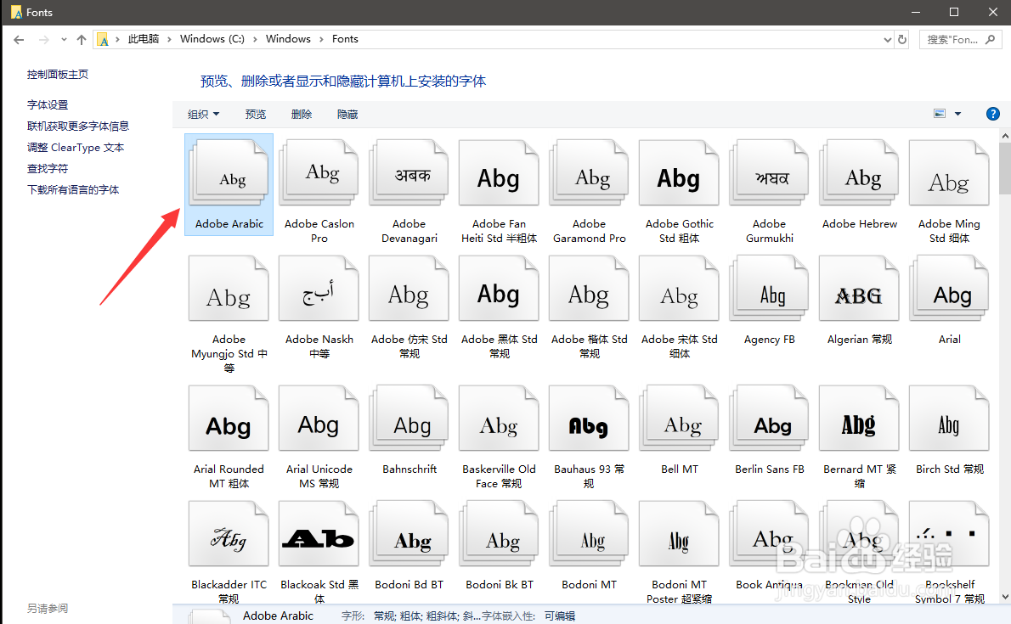Expand the address bar history dropdown
1011x624 pixels.
point(887,39)
